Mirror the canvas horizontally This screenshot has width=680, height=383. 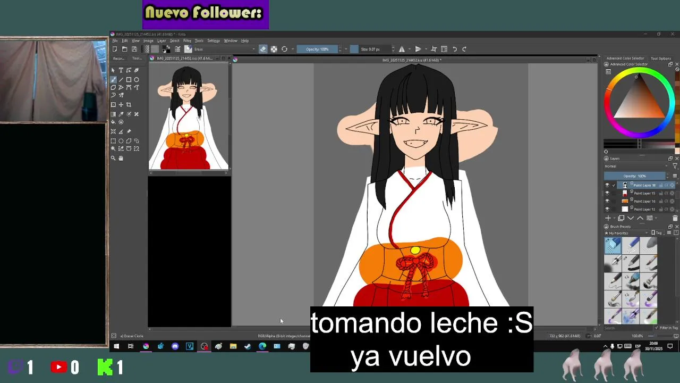point(402,49)
